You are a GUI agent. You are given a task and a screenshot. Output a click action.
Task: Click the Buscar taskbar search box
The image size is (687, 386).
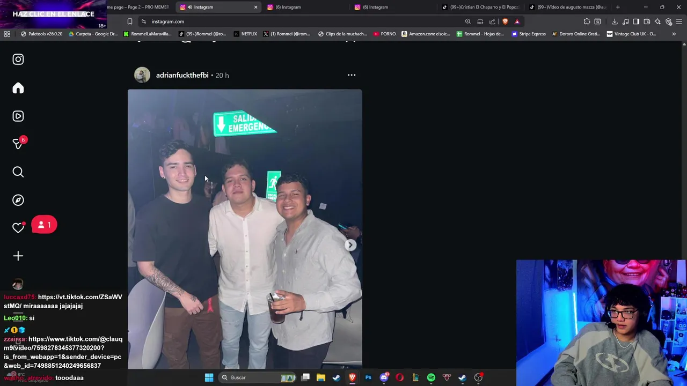click(x=258, y=377)
